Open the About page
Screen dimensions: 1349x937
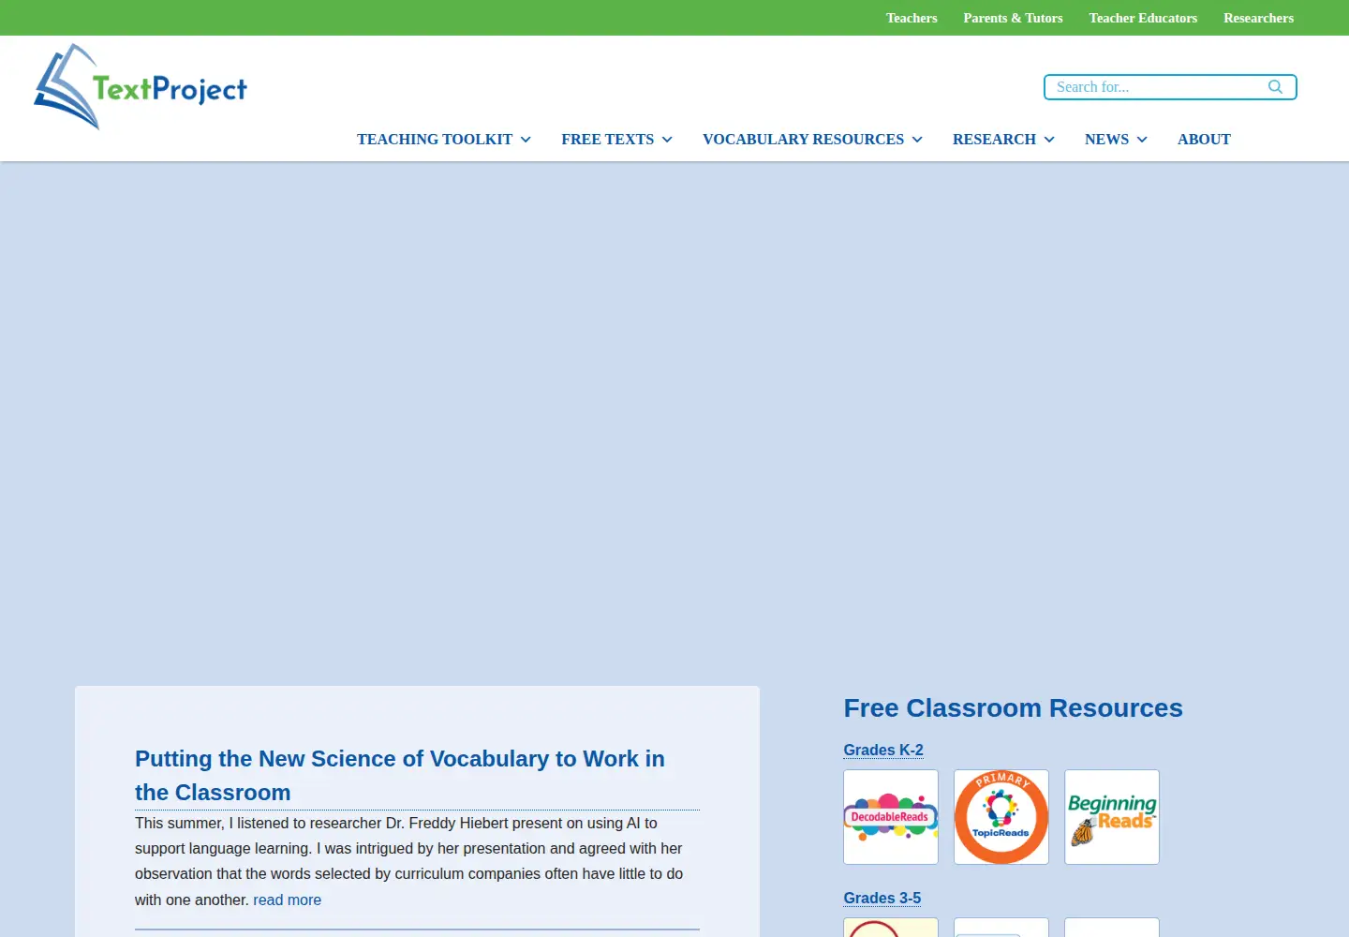click(1204, 139)
